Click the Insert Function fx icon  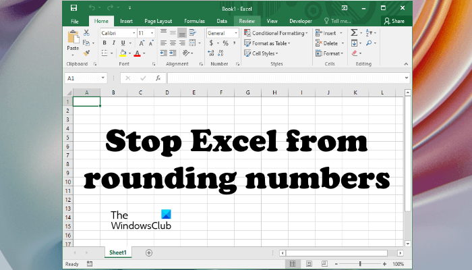[x=158, y=78]
